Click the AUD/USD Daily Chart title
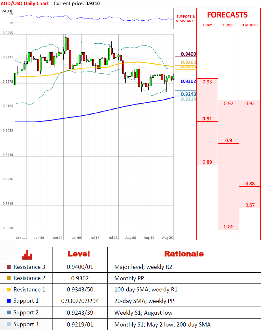 tap(25, 4)
